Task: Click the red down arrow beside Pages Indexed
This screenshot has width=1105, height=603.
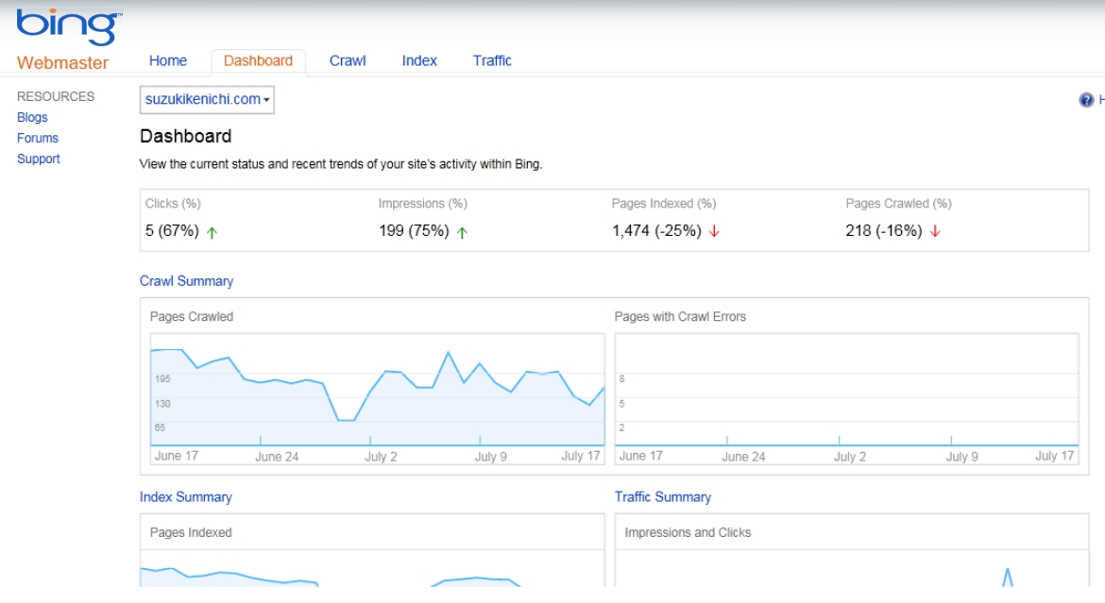Action: (x=715, y=231)
